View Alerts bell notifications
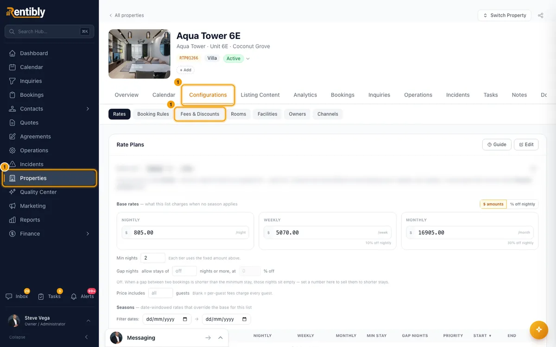Viewport: 556px width, 347px height. point(82,296)
